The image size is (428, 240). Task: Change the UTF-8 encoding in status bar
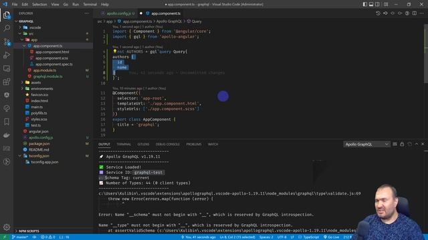pos(282,237)
